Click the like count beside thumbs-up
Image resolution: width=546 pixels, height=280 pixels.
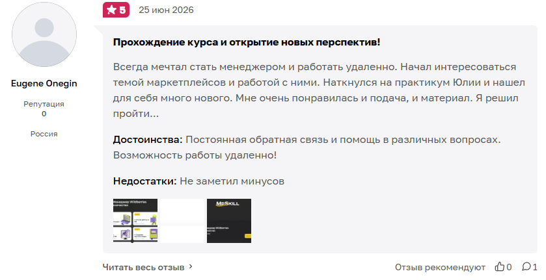(509, 267)
